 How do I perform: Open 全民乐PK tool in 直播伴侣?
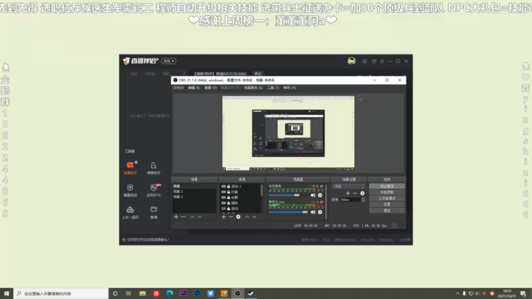pos(154,190)
